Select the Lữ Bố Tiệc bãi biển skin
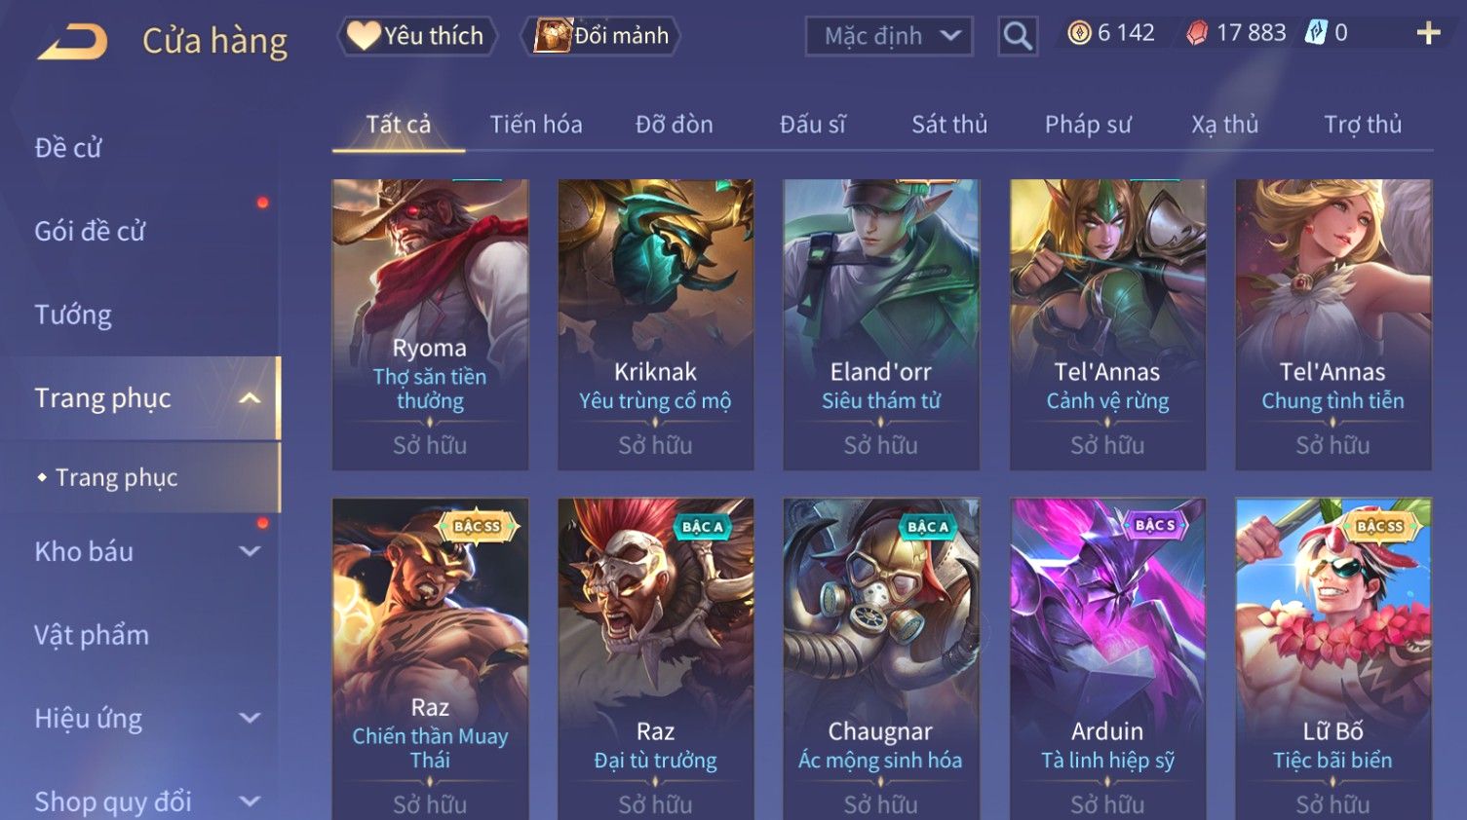1467x820 pixels. click(x=1332, y=658)
